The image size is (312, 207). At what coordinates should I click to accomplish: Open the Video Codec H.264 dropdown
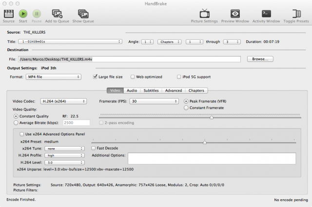pyautogui.click(x=63, y=101)
